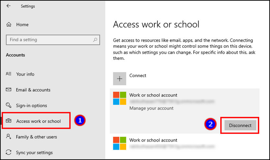Focus the Find a setting search box
This screenshot has width=270, height=160.
(53, 40)
